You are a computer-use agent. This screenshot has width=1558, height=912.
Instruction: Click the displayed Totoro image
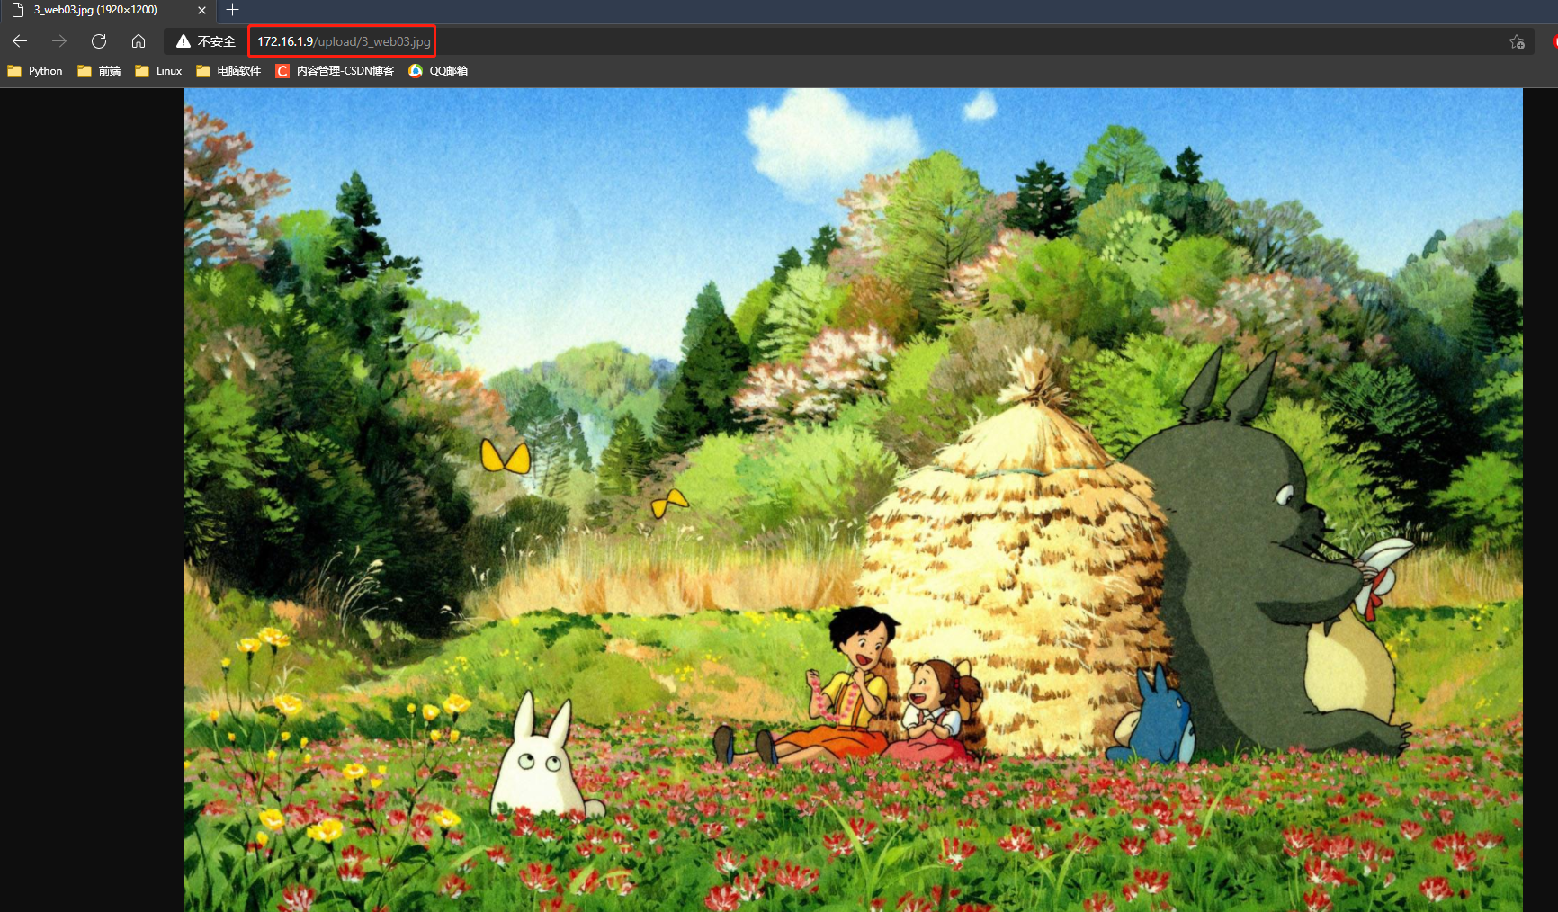pyautogui.click(x=854, y=500)
